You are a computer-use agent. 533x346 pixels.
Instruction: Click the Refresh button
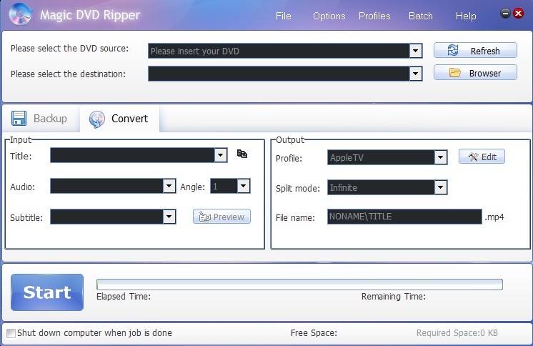[475, 50]
